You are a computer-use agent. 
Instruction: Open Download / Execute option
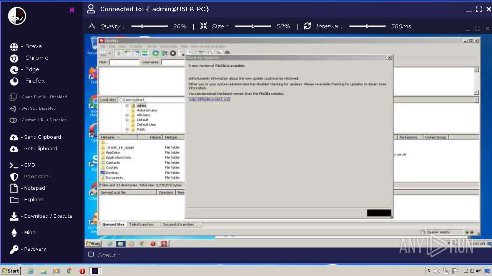click(41, 216)
